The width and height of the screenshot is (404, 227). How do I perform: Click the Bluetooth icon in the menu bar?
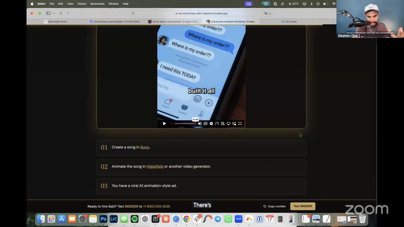311,4
